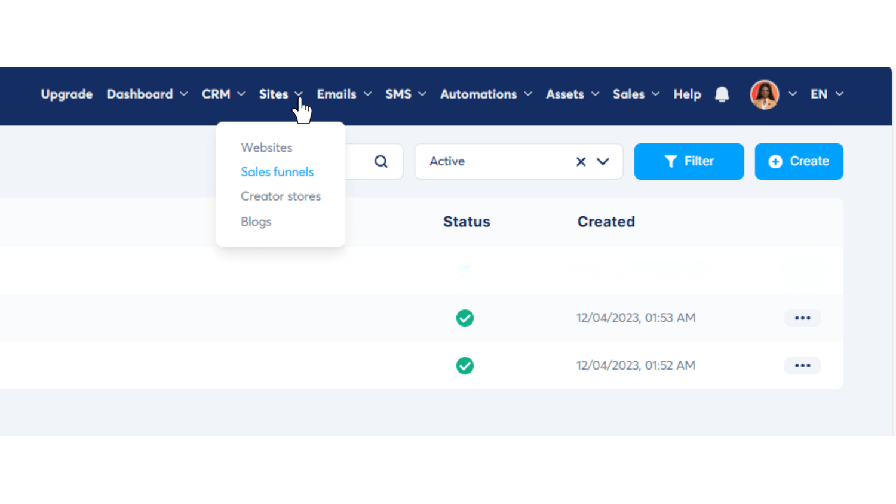
Task: Click green status check for 01:52 AM row
Action: coord(465,365)
